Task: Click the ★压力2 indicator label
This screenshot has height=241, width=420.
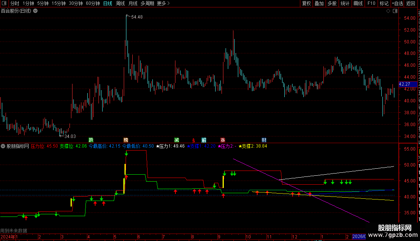Action: [227, 146]
